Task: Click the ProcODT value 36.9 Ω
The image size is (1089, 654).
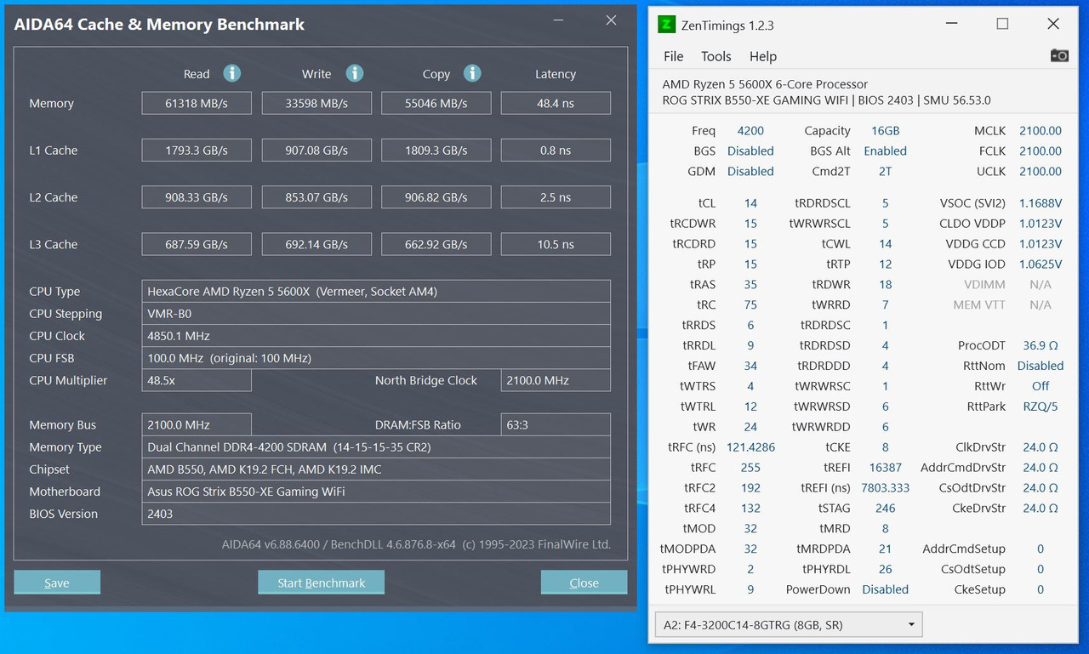Action: point(1041,346)
